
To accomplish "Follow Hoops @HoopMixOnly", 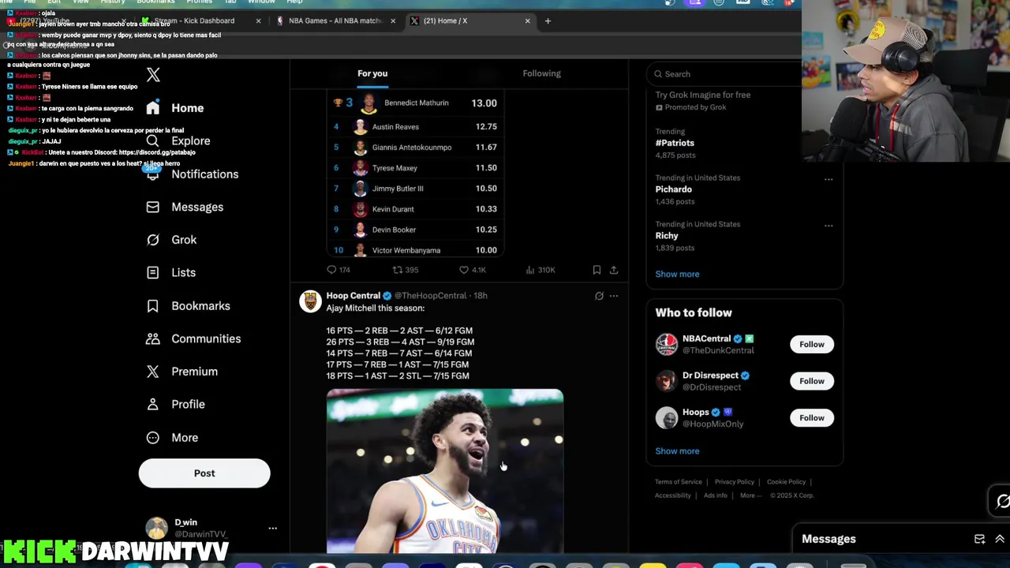I will tap(811, 418).
